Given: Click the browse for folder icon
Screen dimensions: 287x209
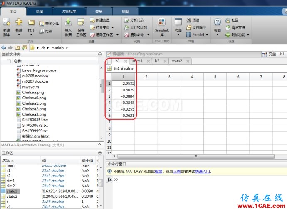Looking at the screenshot, I should pos(25,48).
